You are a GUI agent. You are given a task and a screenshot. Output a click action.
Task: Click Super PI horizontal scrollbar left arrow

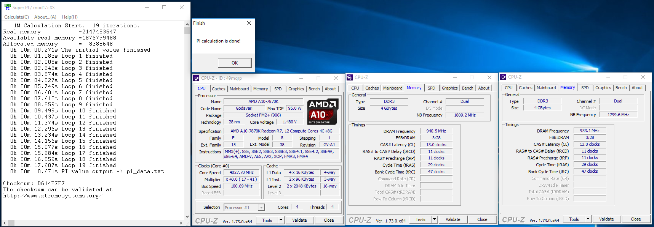(5, 223)
